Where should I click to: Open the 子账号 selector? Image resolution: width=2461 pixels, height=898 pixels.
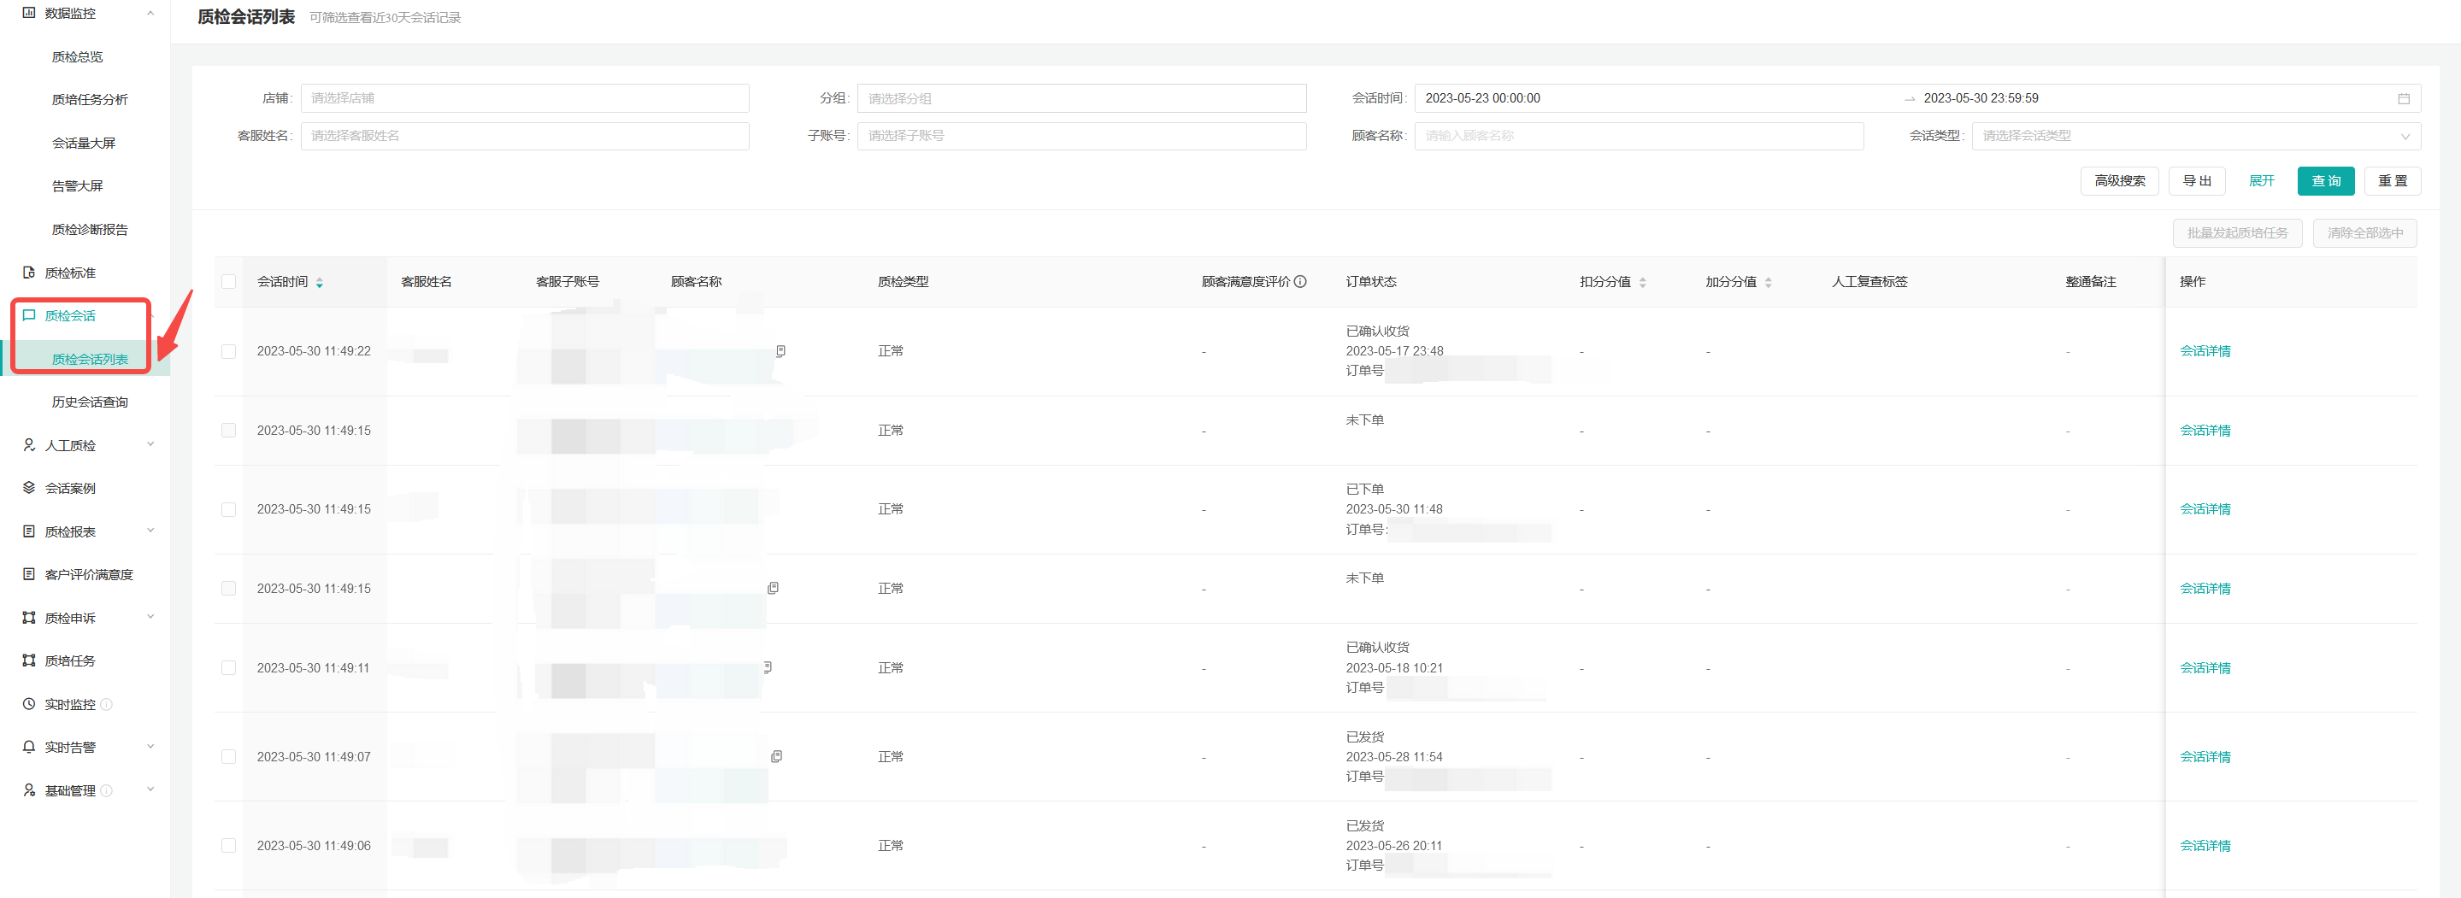(1081, 136)
